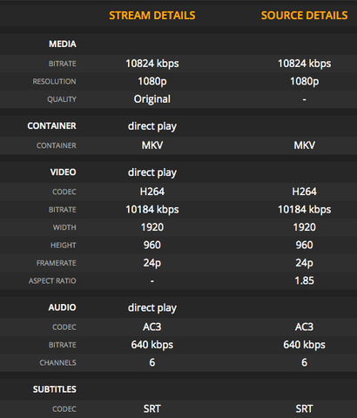The height and width of the screenshot is (418, 357).
Task: Click the source video bitrate 10184 kbps
Action: point(304,209)
